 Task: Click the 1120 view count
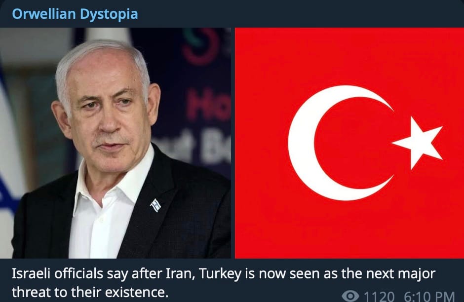pyautogui.click(x=379, y=297)
